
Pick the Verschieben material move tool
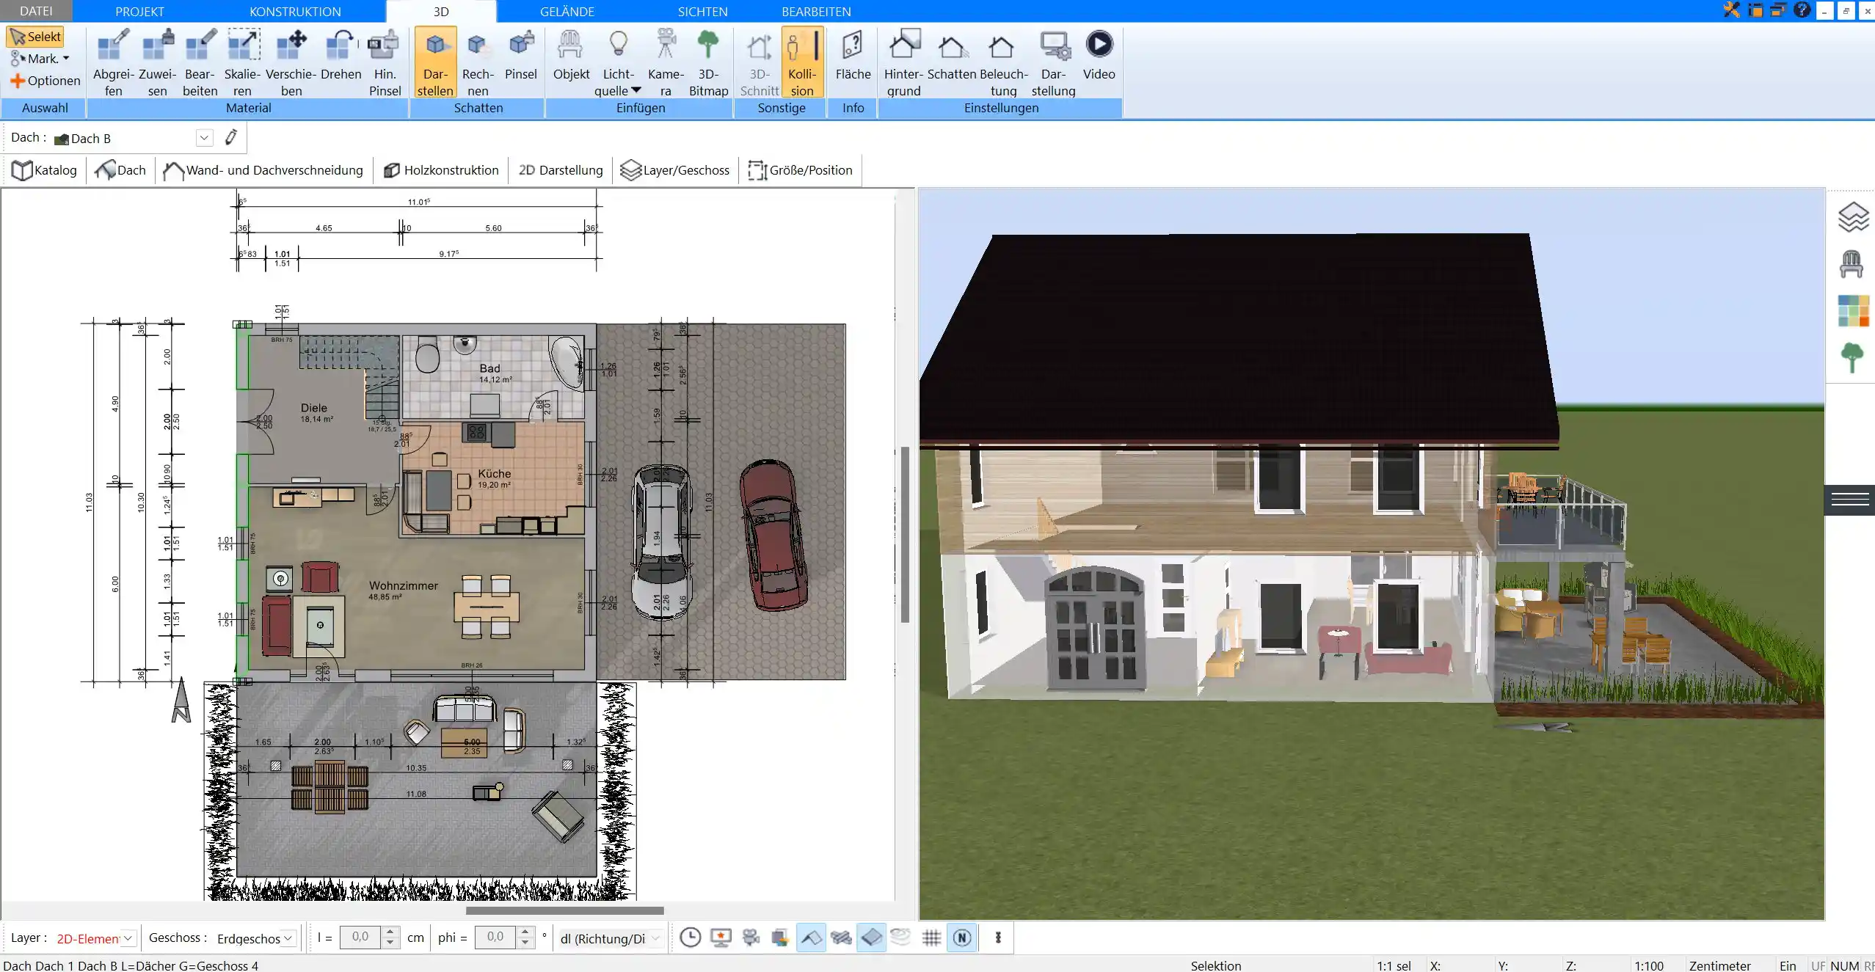coord(291,62)
